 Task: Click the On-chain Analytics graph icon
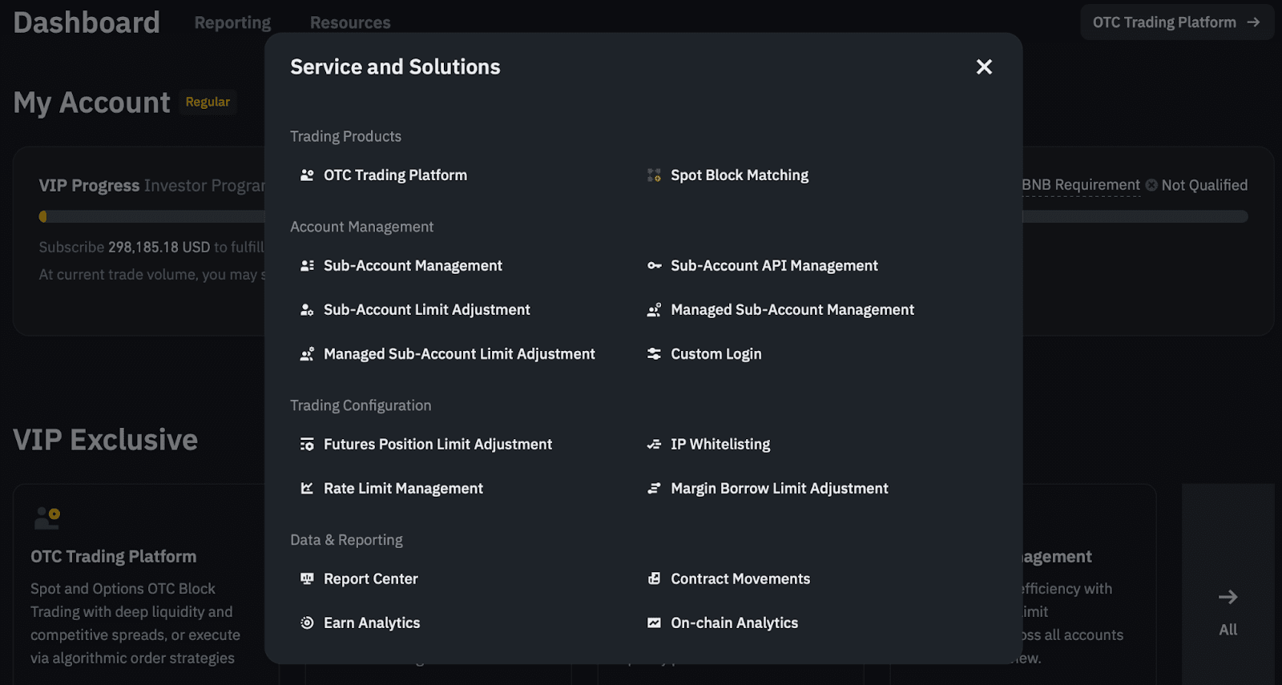654,623
